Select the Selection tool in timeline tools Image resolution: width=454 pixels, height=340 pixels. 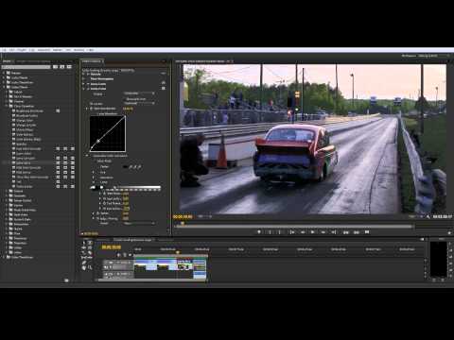point(84,243)
